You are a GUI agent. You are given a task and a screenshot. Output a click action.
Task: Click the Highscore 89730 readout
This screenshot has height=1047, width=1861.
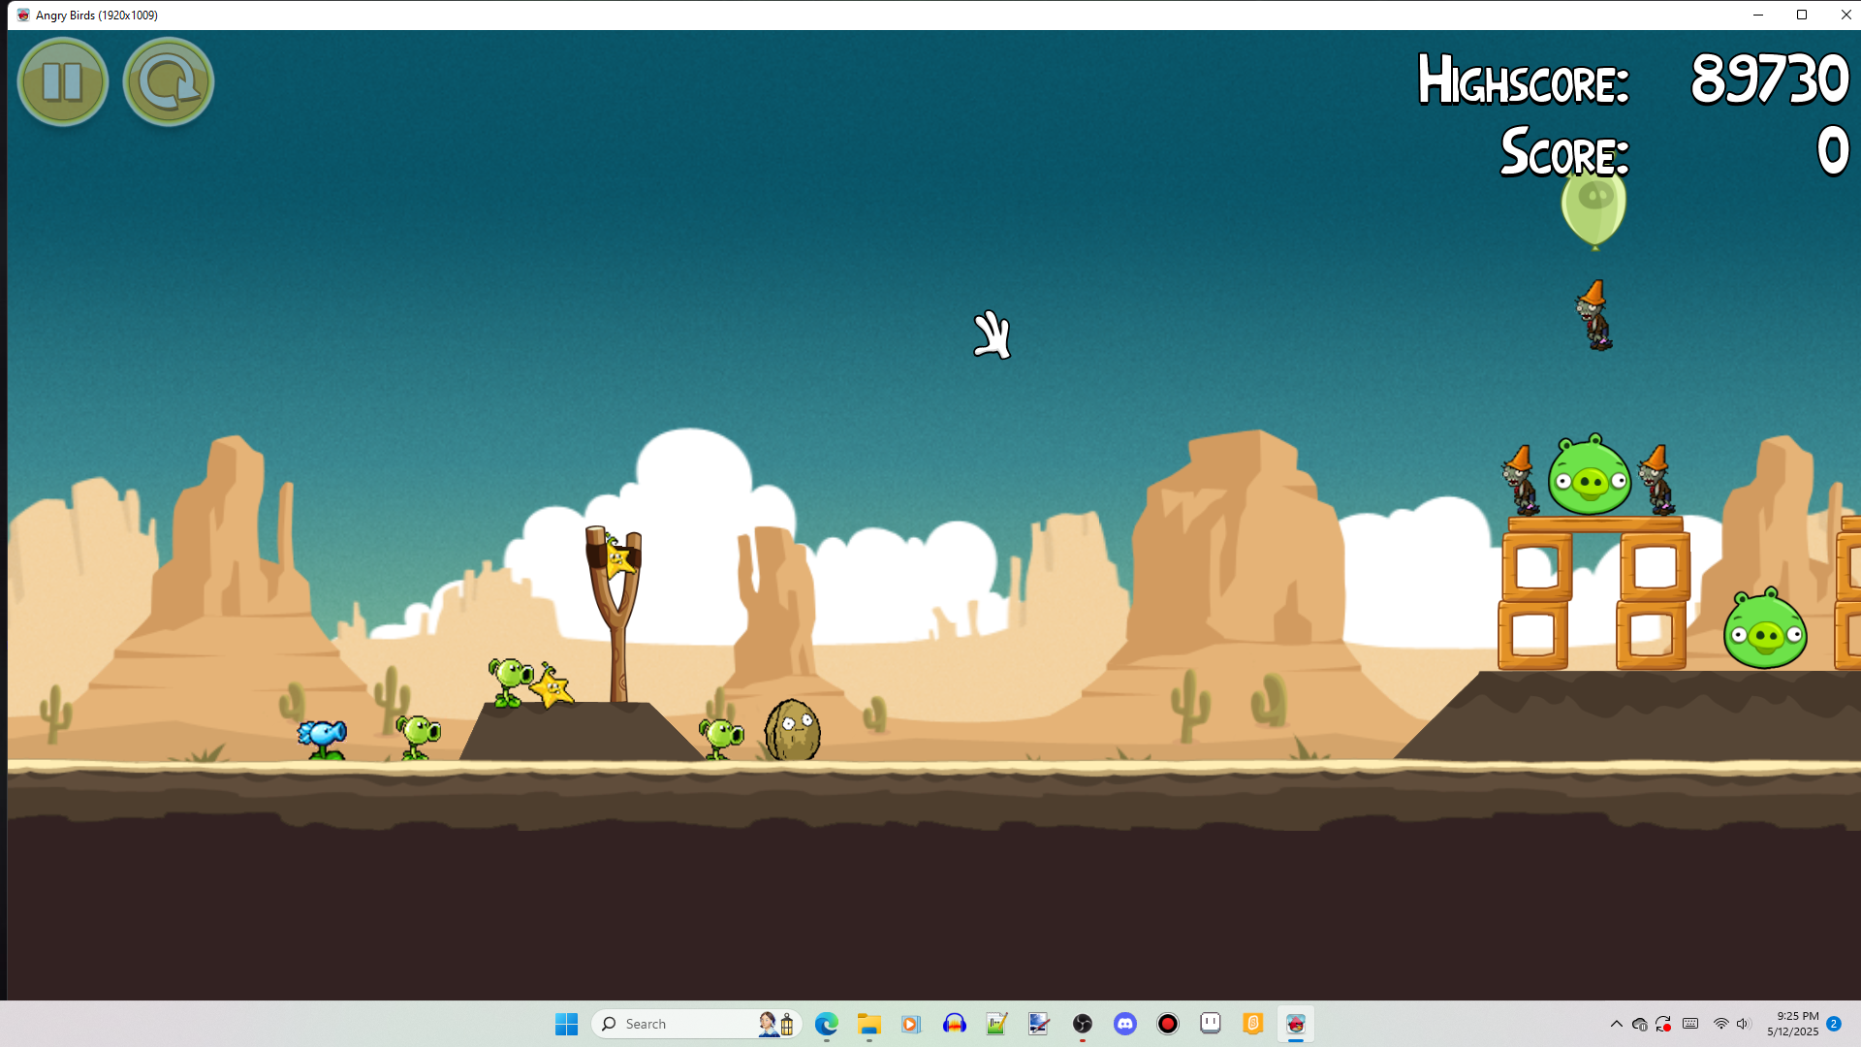[1633, 79]
